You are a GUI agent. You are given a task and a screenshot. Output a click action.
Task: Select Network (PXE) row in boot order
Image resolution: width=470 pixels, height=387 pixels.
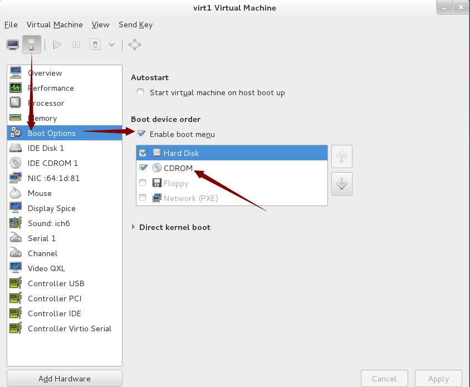coord(232,198)
